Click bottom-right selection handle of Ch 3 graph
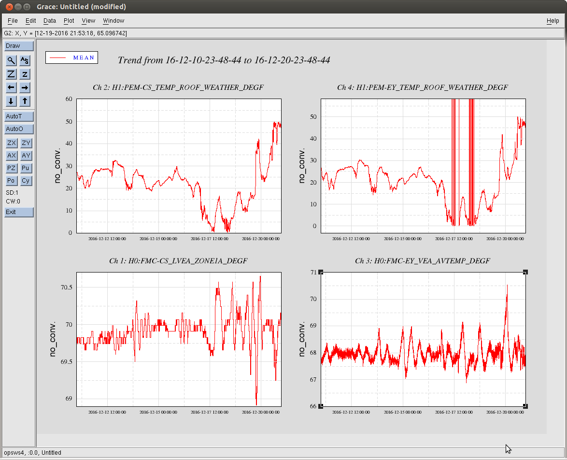The height and width of the screenshot is (460, 567). click(x=526, y=406)
